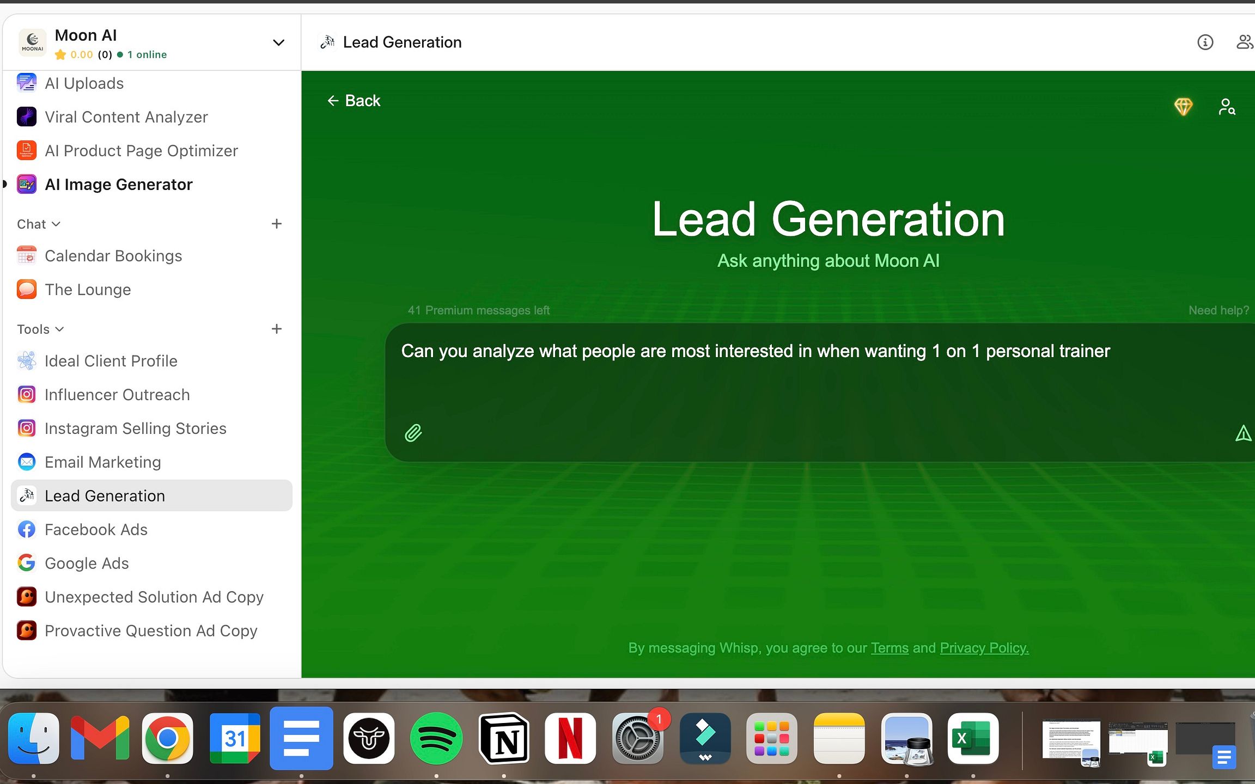Click the paperclip attachment icon
The image size is (1255, 784).
[x=413, y=433]
